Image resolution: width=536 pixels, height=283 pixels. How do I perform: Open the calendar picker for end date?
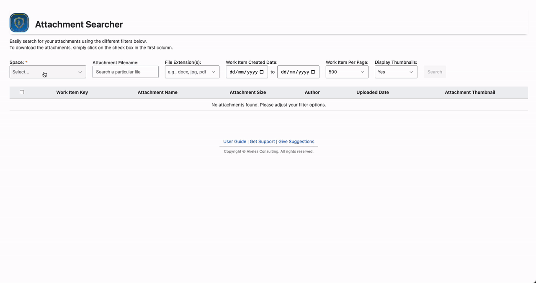[x=313, y=72]
